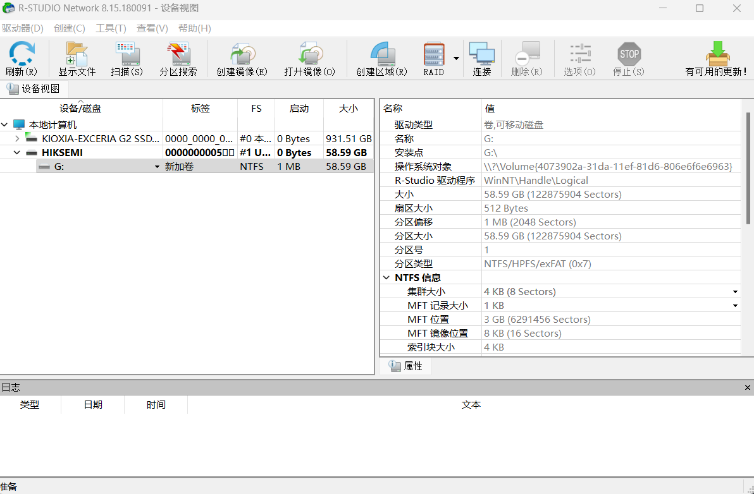Click the 安装点 G:\ value
754x494 pixels.
[x=490, y=153]
